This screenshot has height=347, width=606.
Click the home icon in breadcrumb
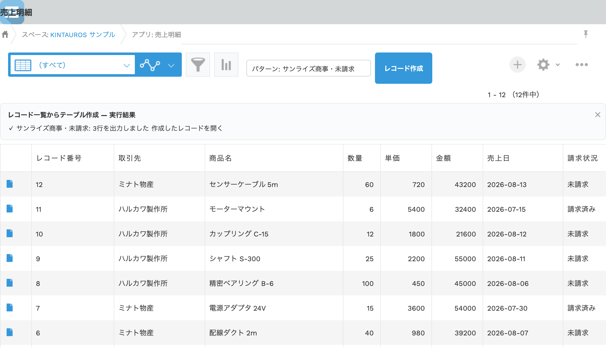click(5, 34)
